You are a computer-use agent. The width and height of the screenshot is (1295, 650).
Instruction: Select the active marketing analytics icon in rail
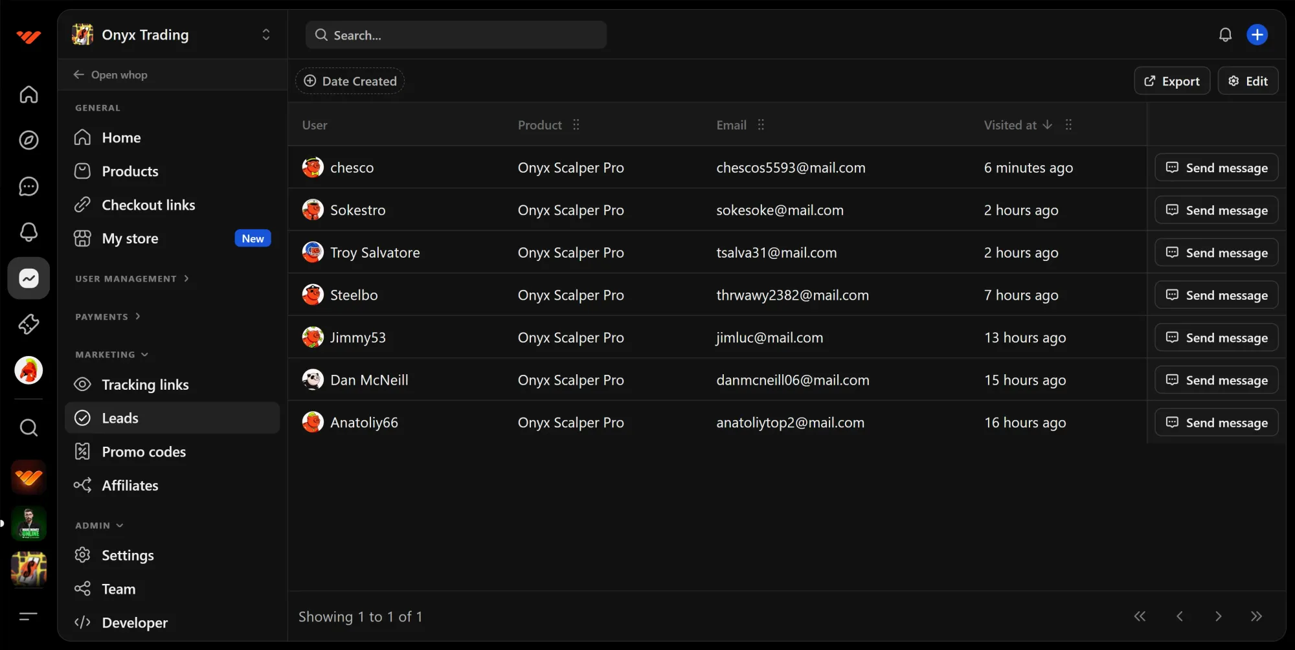click(x=28, y=278)
